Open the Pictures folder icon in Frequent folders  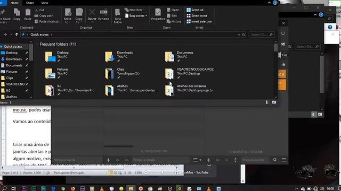[50, 74]
